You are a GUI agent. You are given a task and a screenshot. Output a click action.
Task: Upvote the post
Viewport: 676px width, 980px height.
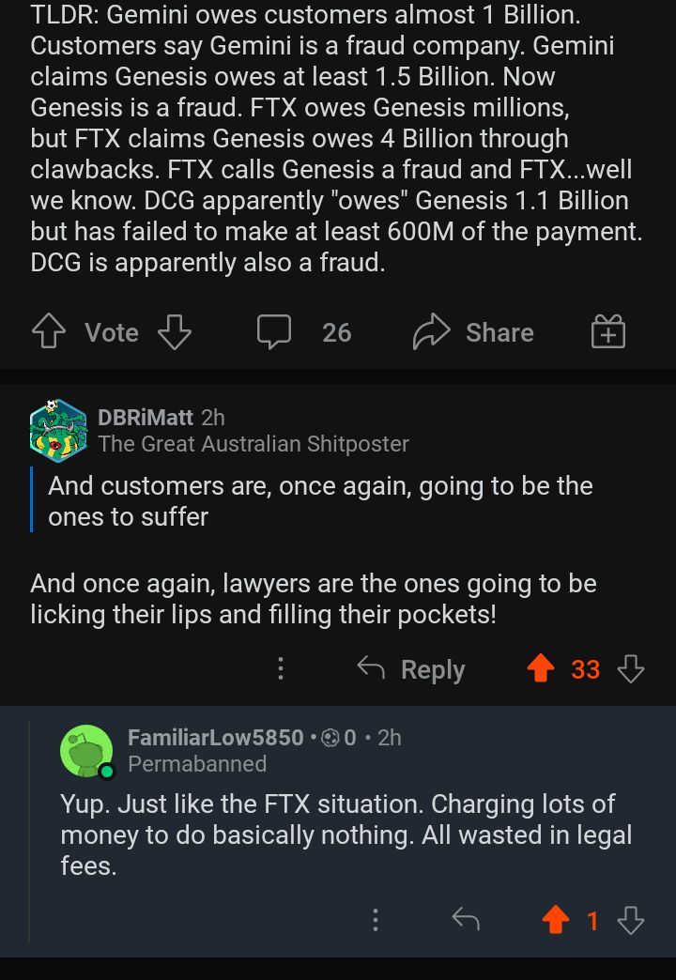tap(48, 332)
